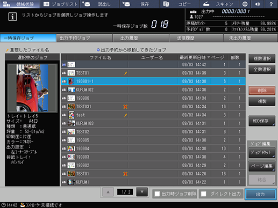Click thumbnail icon of the 190904 job
278x208 pixels.
point(71,148)
